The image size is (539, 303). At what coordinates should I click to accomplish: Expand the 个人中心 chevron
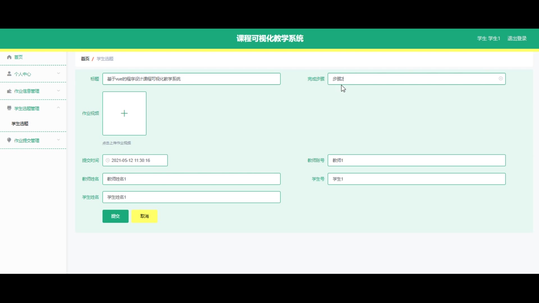click(x=58, y=74)
